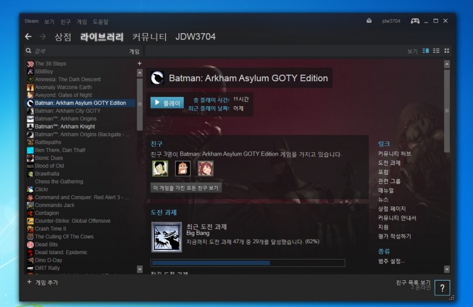The height and width of the screenshot is (307, 473).
Task: Select Anomaly Warzone Earth icon in list
Action: 30,87
